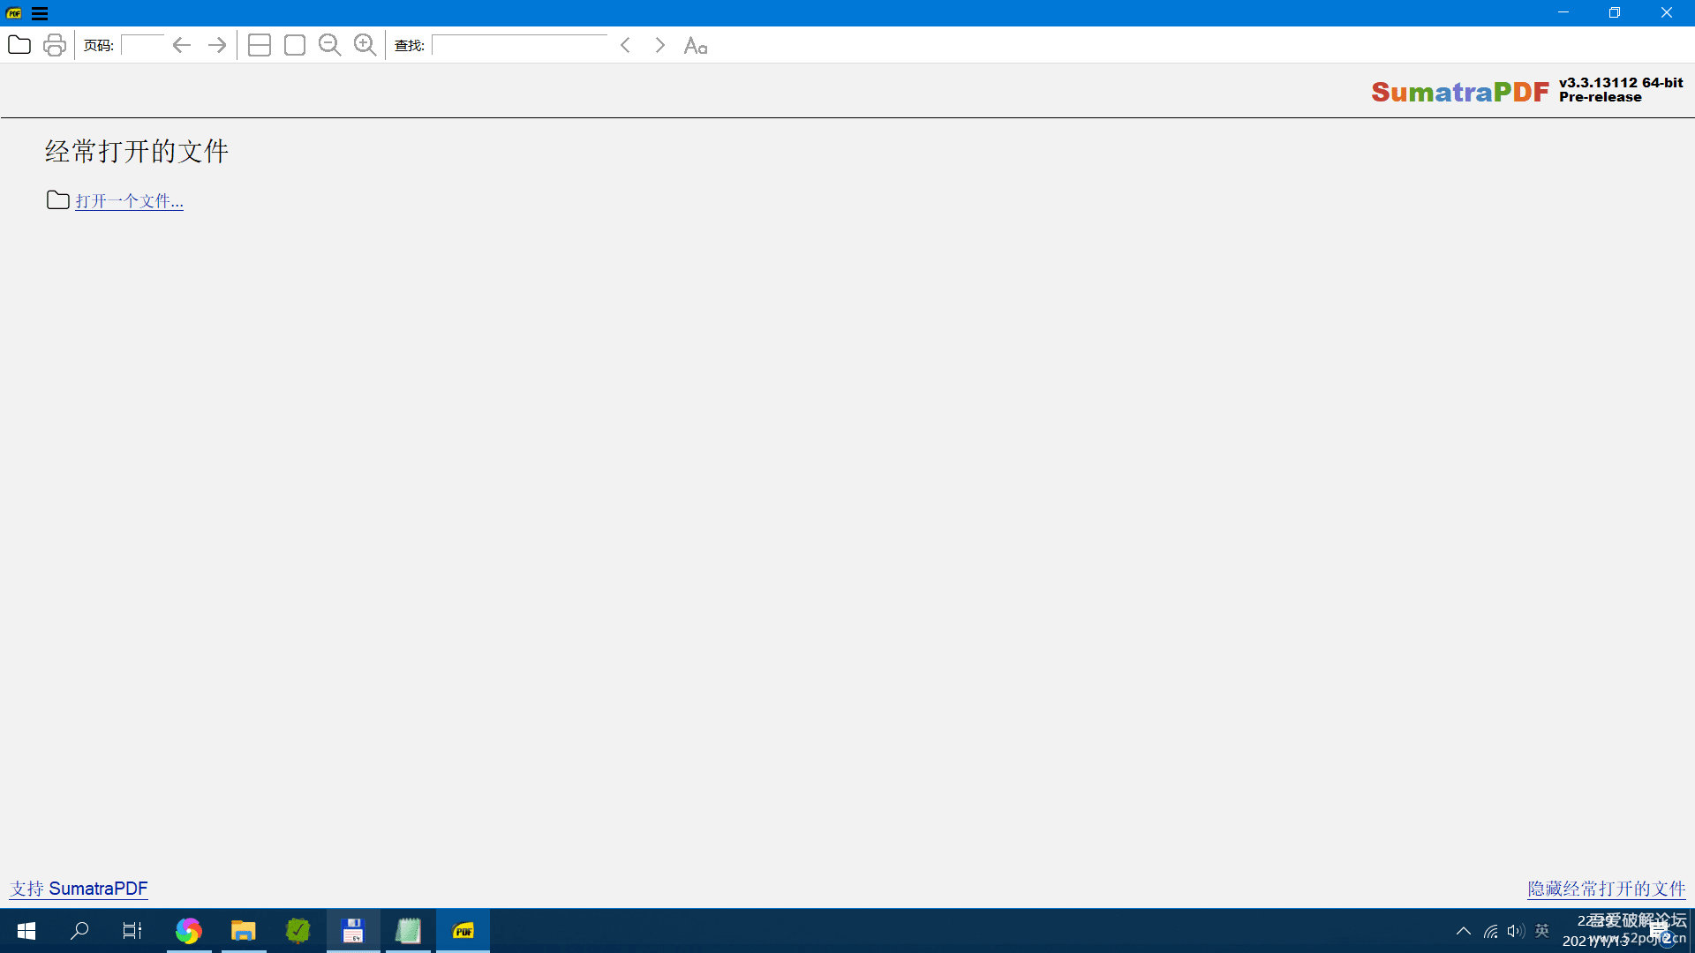The image size is (1695, 953).
Task: Click the page number input field
Action: click(143, 45)
